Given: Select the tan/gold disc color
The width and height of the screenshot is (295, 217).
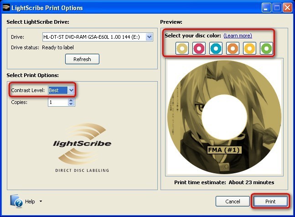Looking at the screenshot, I should pyautogui.click(x=182, y=48).
